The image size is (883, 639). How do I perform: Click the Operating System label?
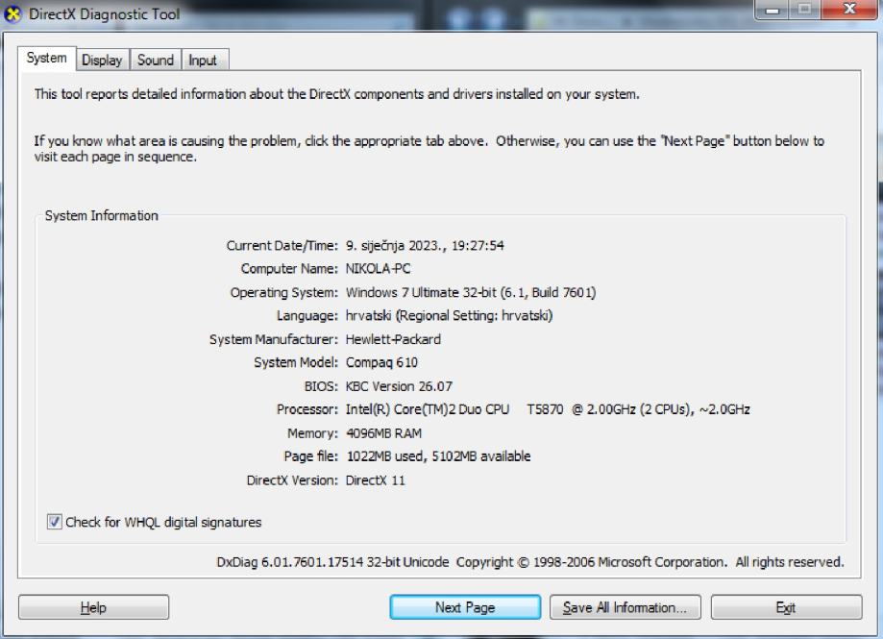click(283, 292)
